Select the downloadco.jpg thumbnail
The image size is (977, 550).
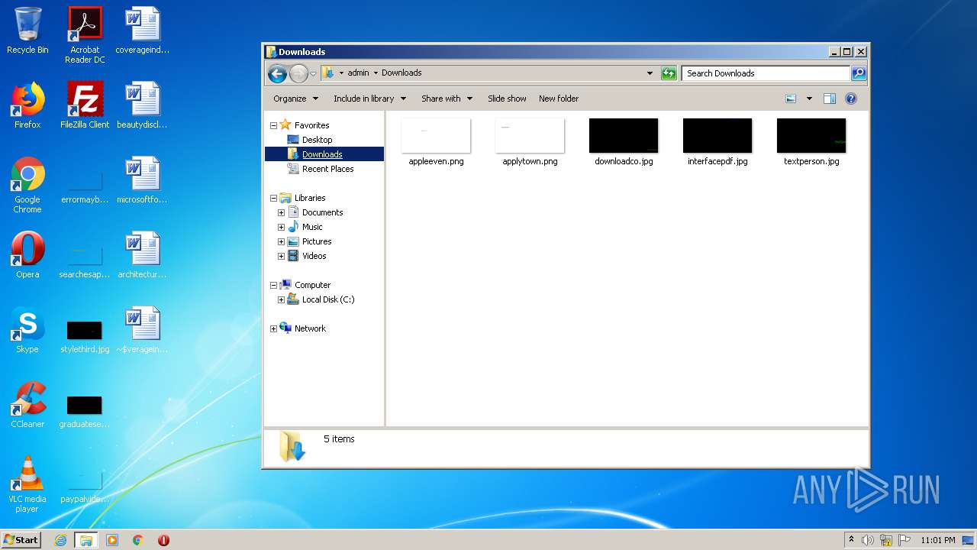tap(624, 142)
